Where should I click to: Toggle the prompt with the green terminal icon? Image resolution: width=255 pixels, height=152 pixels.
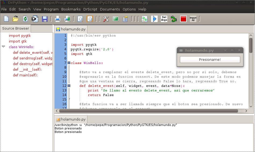[x=116, y=19]
